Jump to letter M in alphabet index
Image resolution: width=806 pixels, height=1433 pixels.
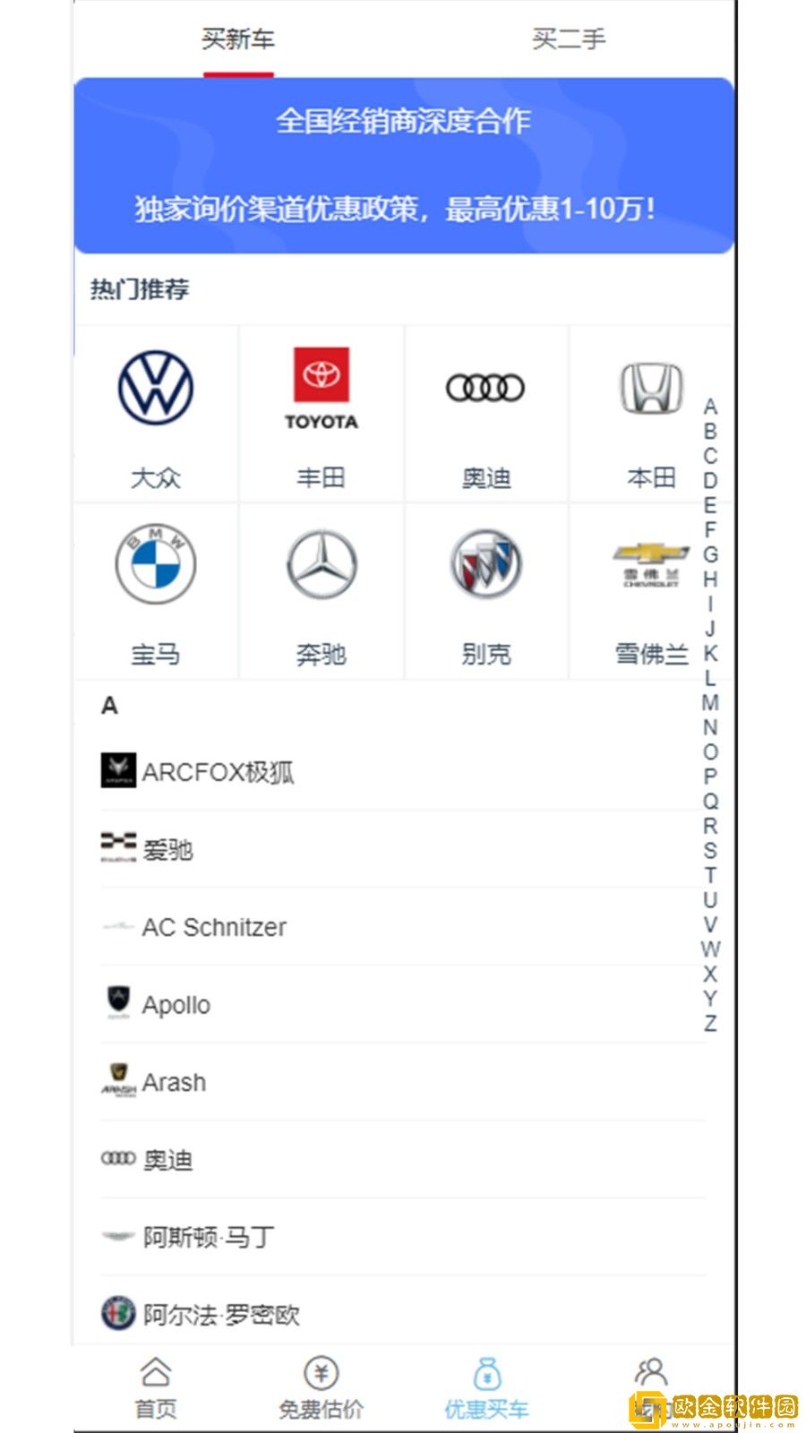click(x=710, y=703)
